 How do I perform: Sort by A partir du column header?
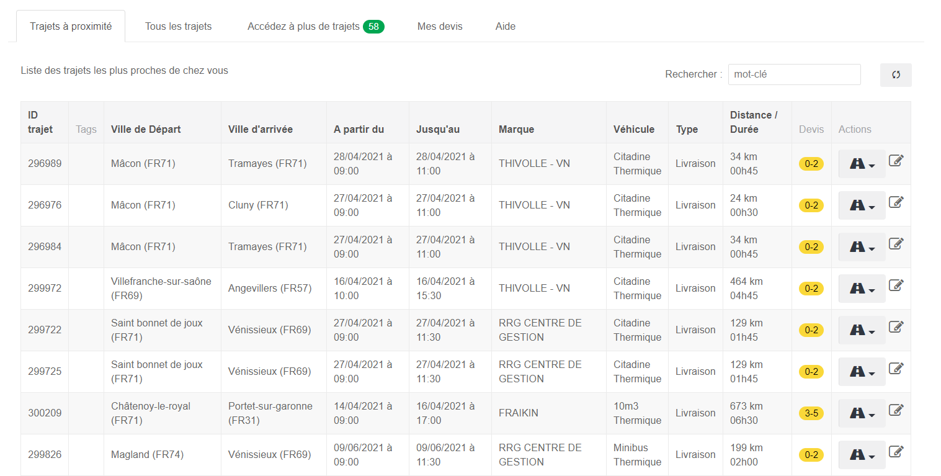coord(368,122)
